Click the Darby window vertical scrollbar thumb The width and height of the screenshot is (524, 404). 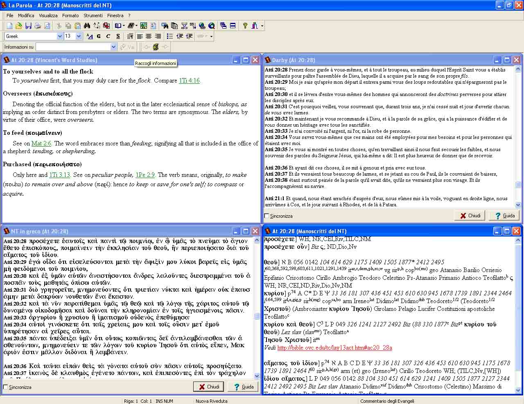(x=518, y=185)
